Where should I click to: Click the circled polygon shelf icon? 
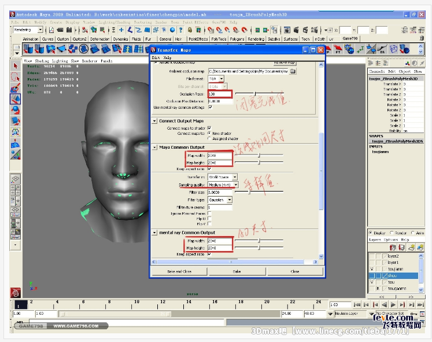click(x=84, y=49)
